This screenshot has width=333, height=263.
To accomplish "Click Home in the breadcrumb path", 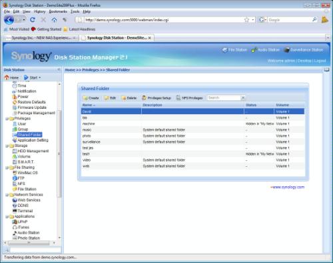I will pos(70,70).
